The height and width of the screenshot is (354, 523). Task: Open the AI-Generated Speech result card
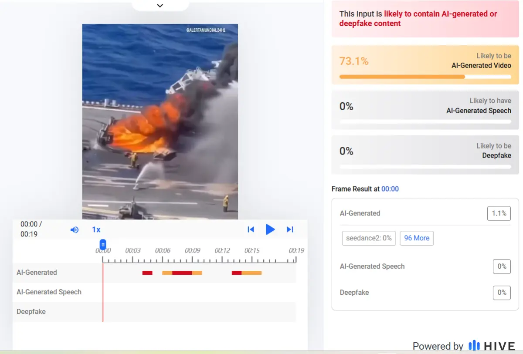click(x=421, y=110)
